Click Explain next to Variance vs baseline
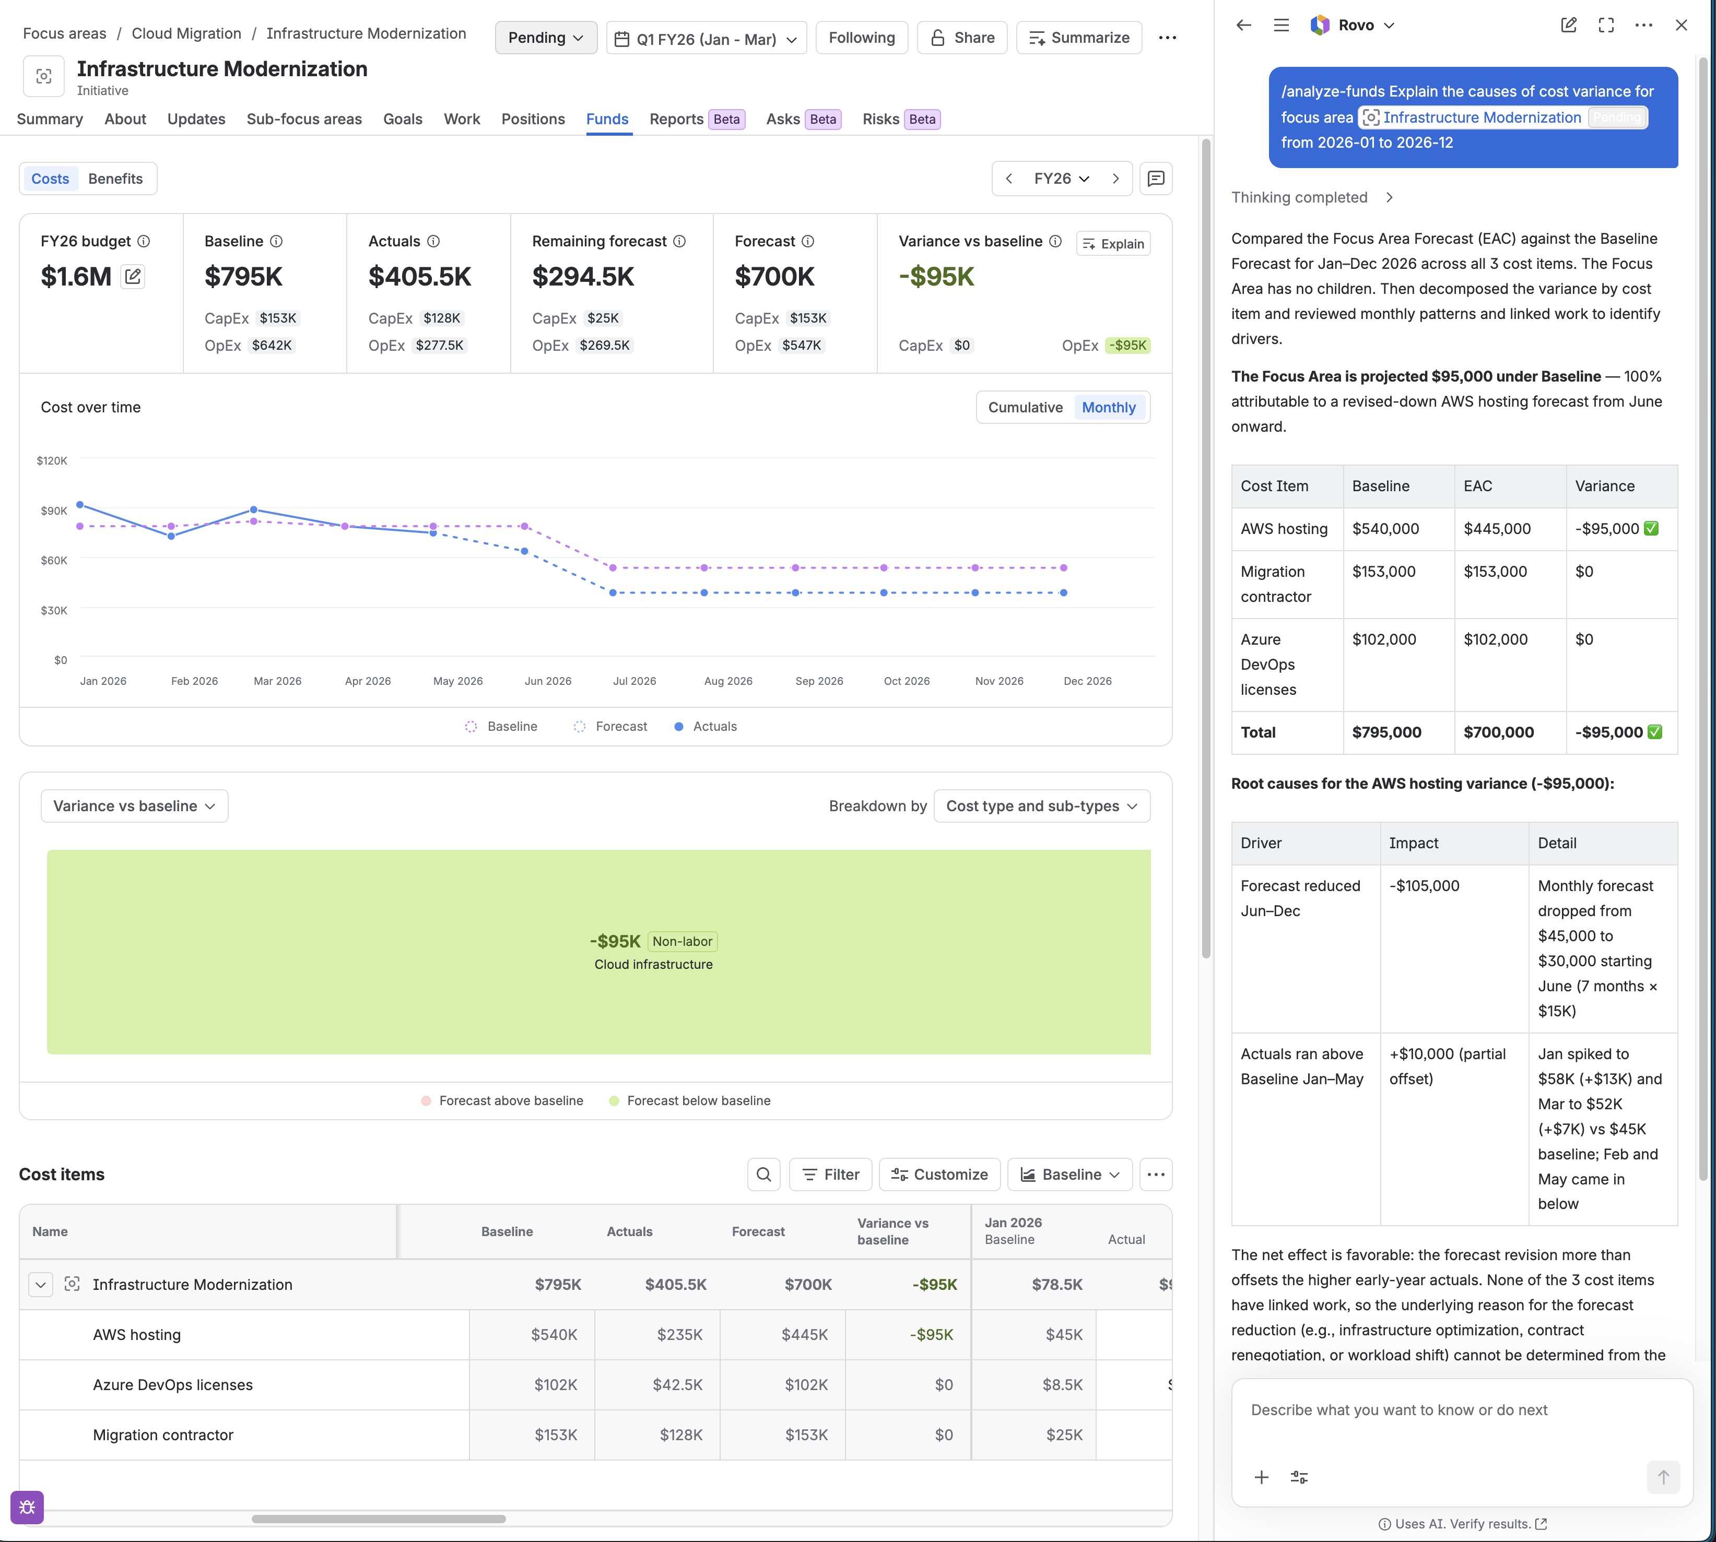 click(1113, 244)
